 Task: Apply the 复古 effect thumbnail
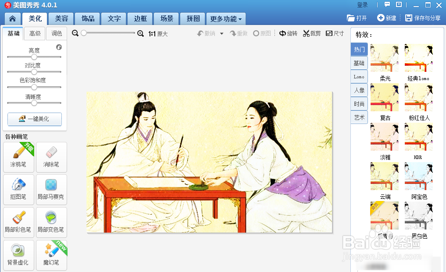point(385,97)
